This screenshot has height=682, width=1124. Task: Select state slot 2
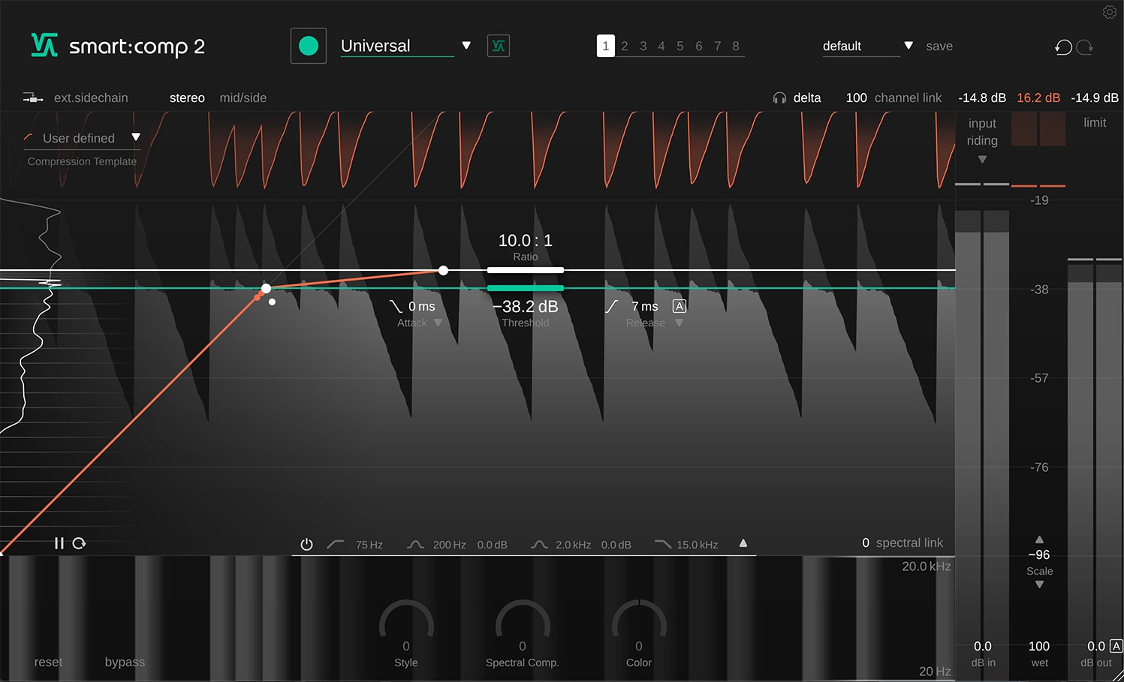pyautogui.click(x=625, y=46)
